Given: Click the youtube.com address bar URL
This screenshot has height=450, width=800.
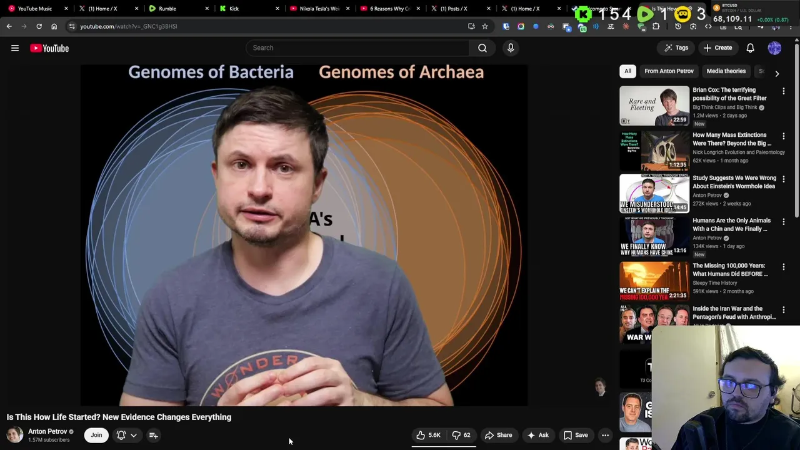Looking at the screenshot, I should pos(129,26).
